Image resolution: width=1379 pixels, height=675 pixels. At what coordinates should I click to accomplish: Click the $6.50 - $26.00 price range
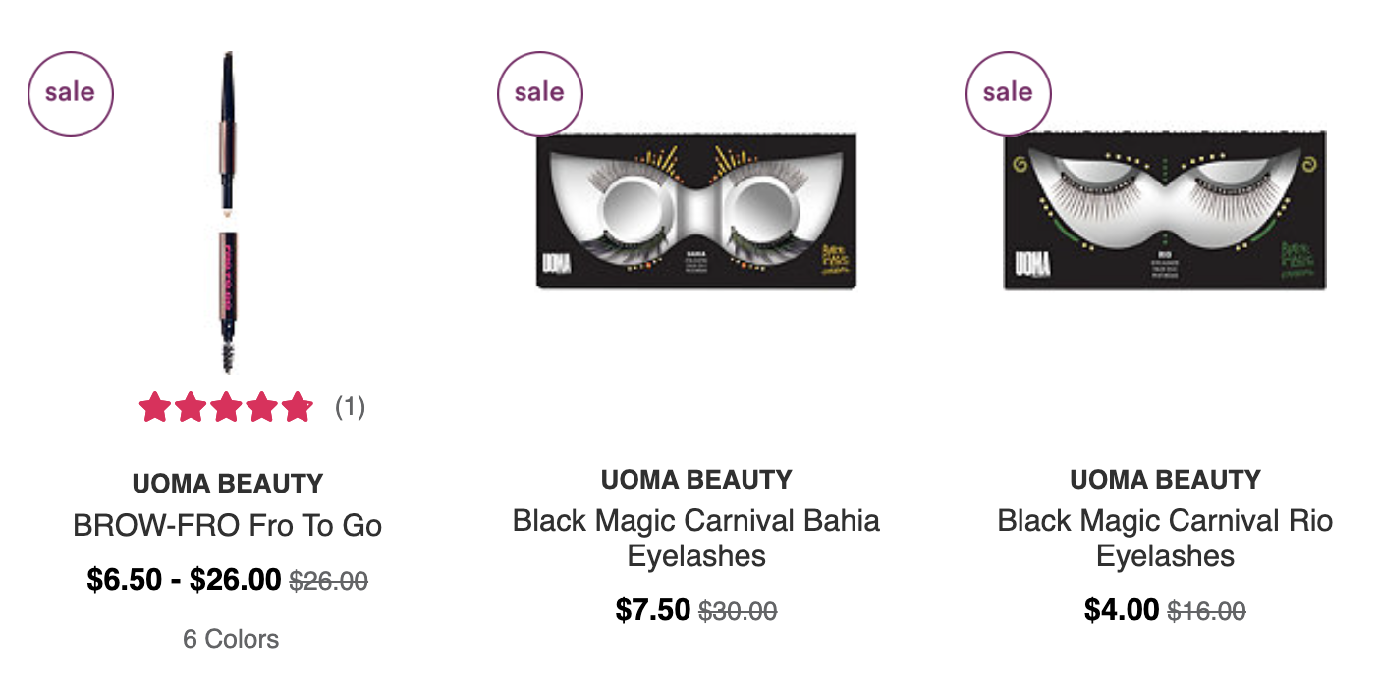[x=184, y=580]
